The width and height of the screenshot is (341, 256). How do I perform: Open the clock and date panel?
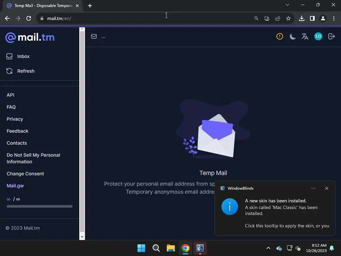(x=316, y=248)
